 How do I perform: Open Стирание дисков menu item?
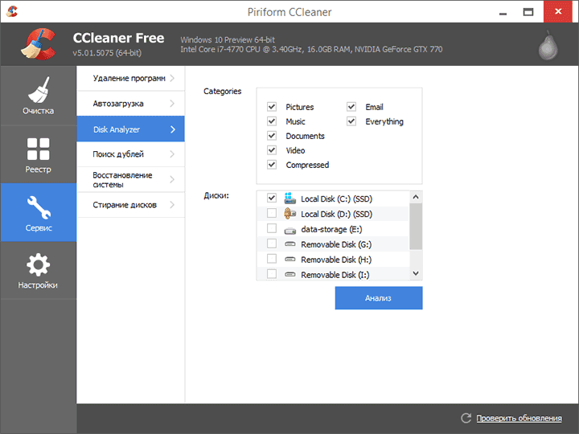click(131, 204)
